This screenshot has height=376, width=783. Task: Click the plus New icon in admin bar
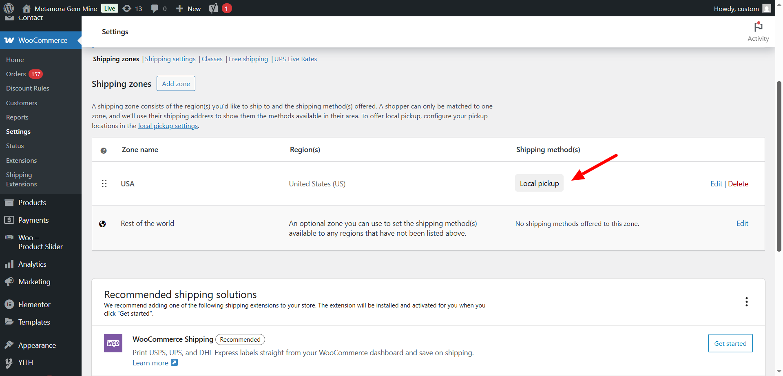tap(179, 9)
